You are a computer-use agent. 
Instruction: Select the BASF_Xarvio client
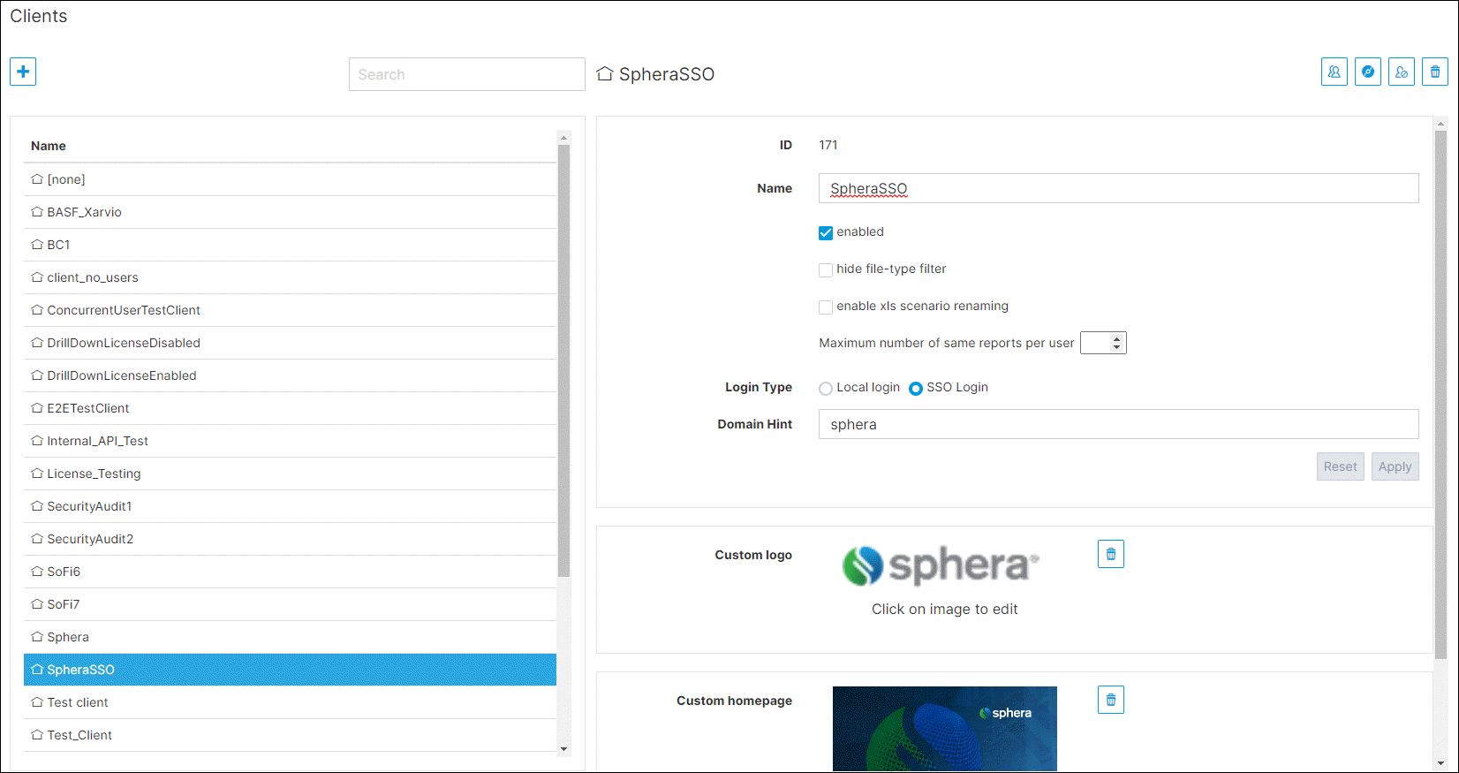[x=290, y=212]
